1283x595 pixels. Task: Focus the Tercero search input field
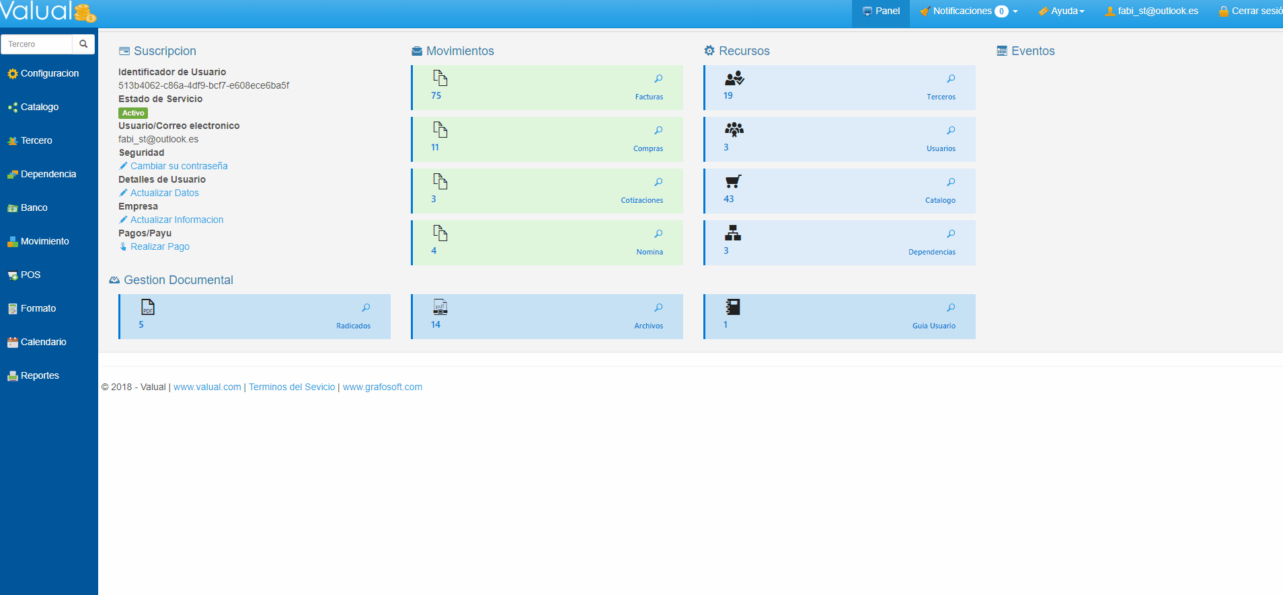coord(38,44)
